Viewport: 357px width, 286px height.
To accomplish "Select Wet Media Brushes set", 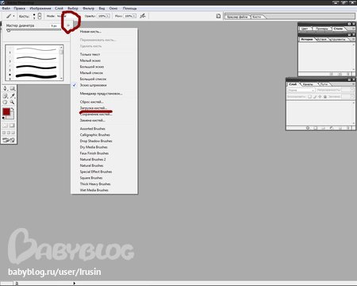I will coord(94,190).
